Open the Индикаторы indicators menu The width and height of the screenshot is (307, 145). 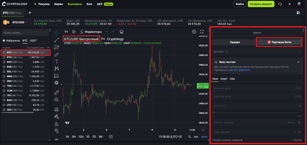(91, 32)
